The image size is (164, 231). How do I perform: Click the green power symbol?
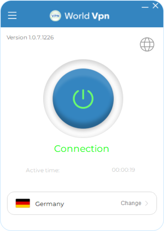(83, 99)
